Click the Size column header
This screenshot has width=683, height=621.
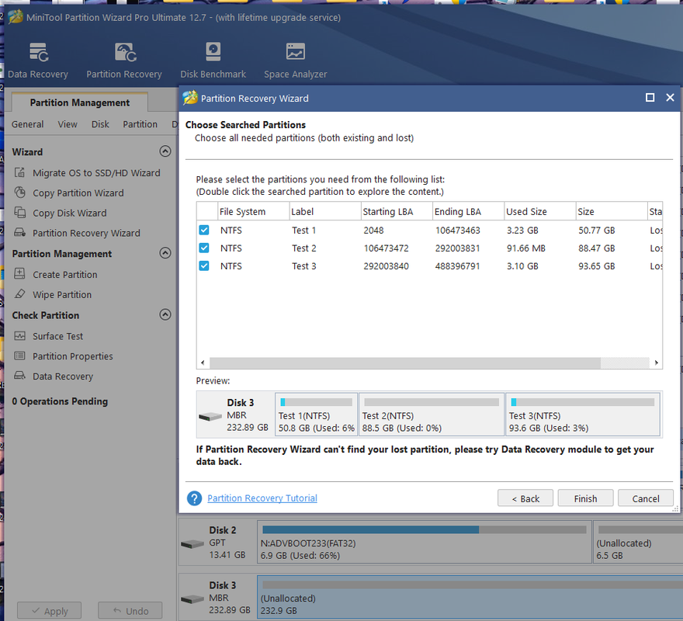coord(612,211)
